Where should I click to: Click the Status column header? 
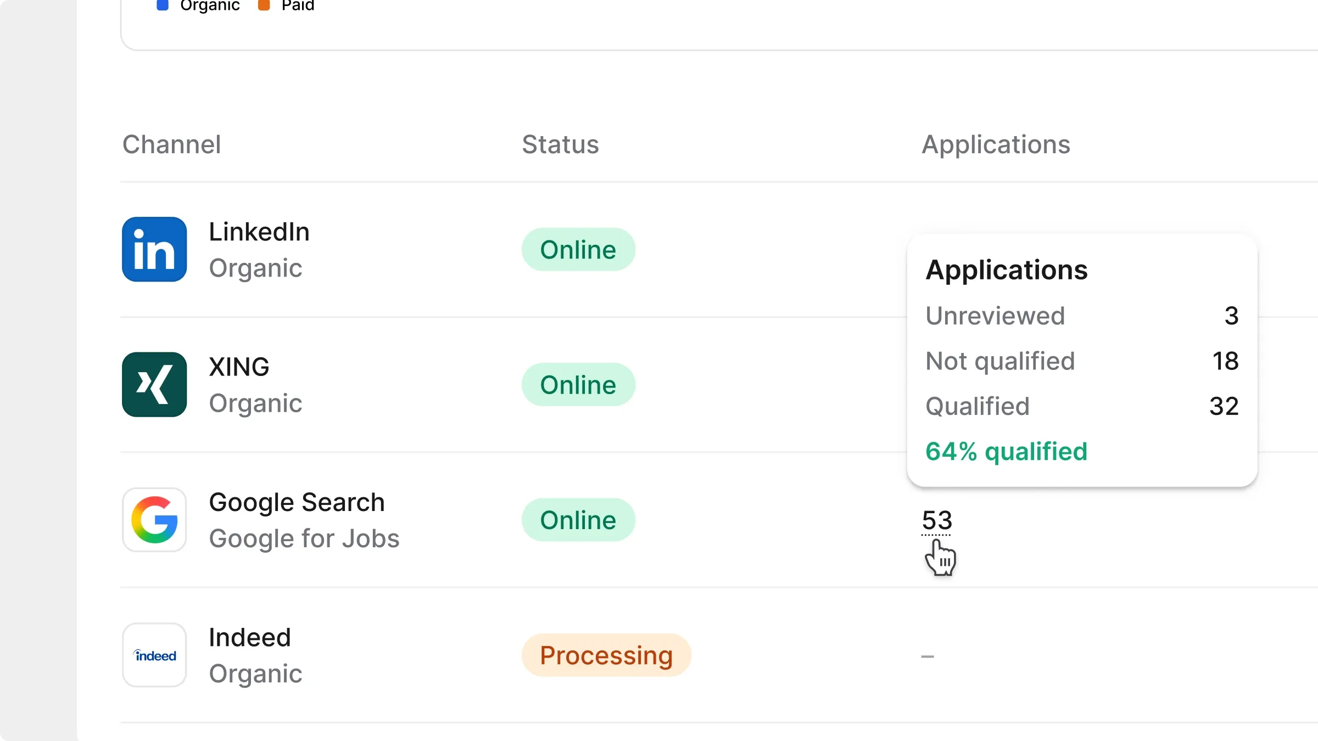[x=560, y=144]
